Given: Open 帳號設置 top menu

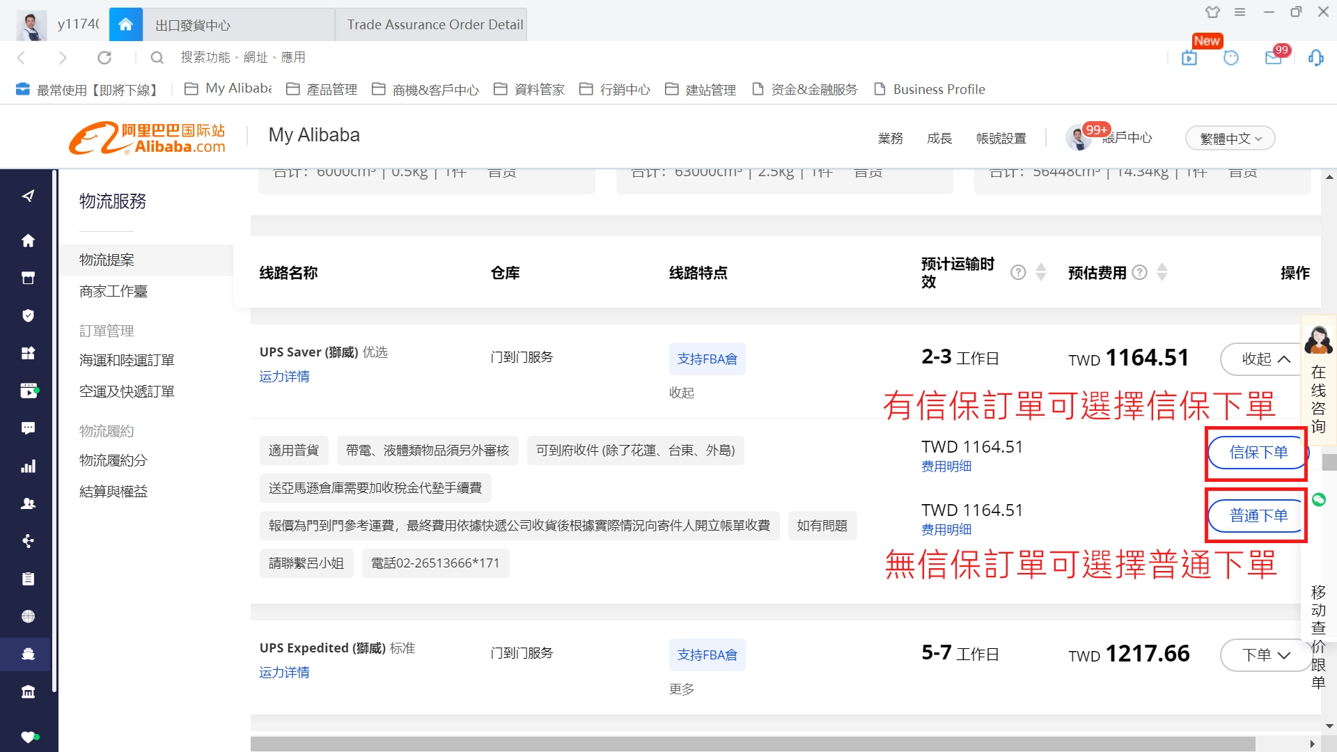Looking at the screenshot, I should (x=1001, y=139).
